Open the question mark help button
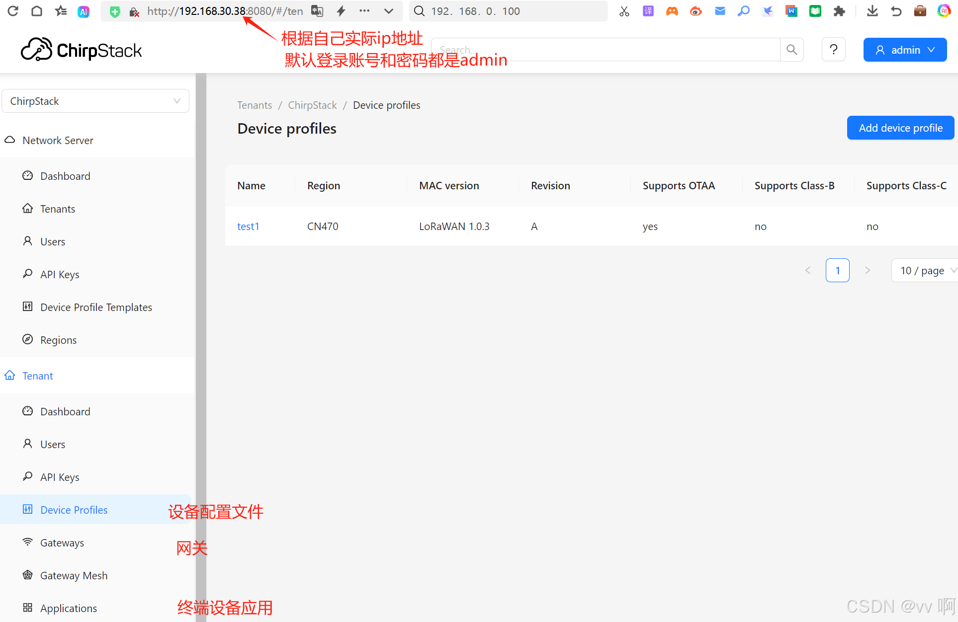This screenshot has height=622, width=958. click(834, 50)
